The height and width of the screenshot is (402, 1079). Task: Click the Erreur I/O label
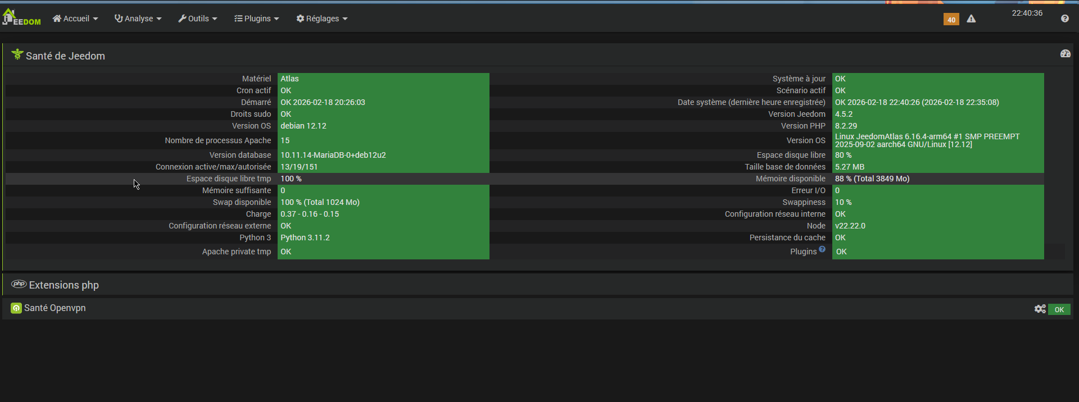click(x=809, y=190)
